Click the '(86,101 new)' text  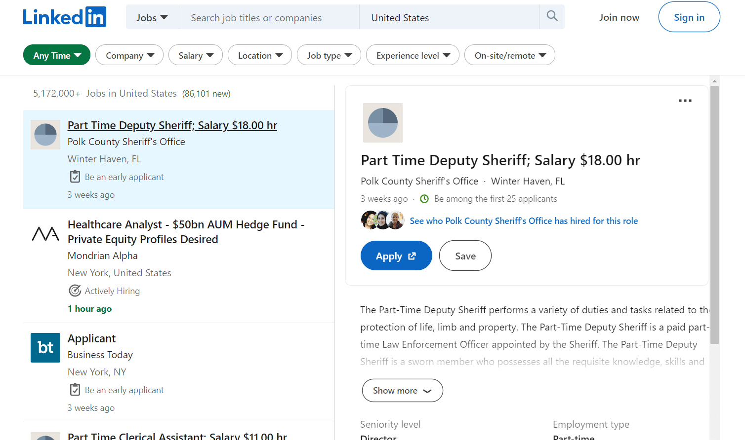[206, 94]
